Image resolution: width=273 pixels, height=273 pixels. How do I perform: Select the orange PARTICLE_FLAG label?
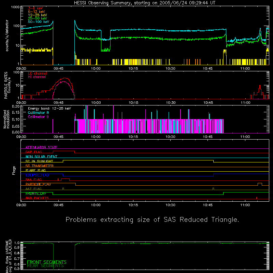38,184
